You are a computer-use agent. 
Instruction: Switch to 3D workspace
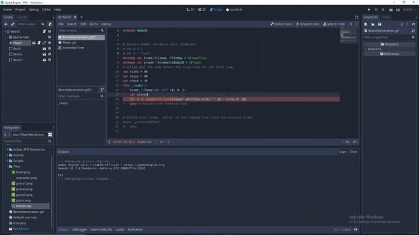(x=202, y=10)
